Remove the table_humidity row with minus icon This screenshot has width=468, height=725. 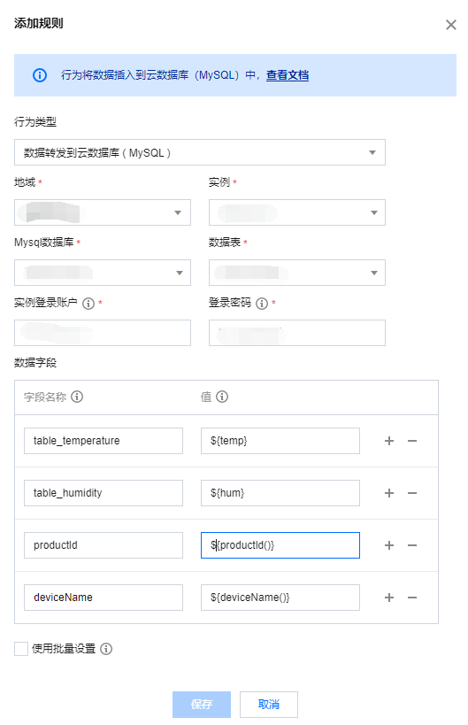pos(412,493)
